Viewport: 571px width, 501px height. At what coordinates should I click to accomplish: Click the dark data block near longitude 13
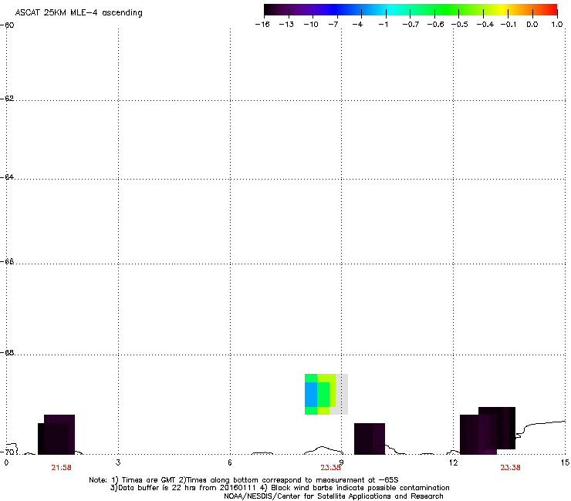(x=488, y=431)
